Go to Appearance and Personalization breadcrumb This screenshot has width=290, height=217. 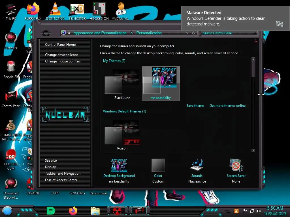[100, 33]
